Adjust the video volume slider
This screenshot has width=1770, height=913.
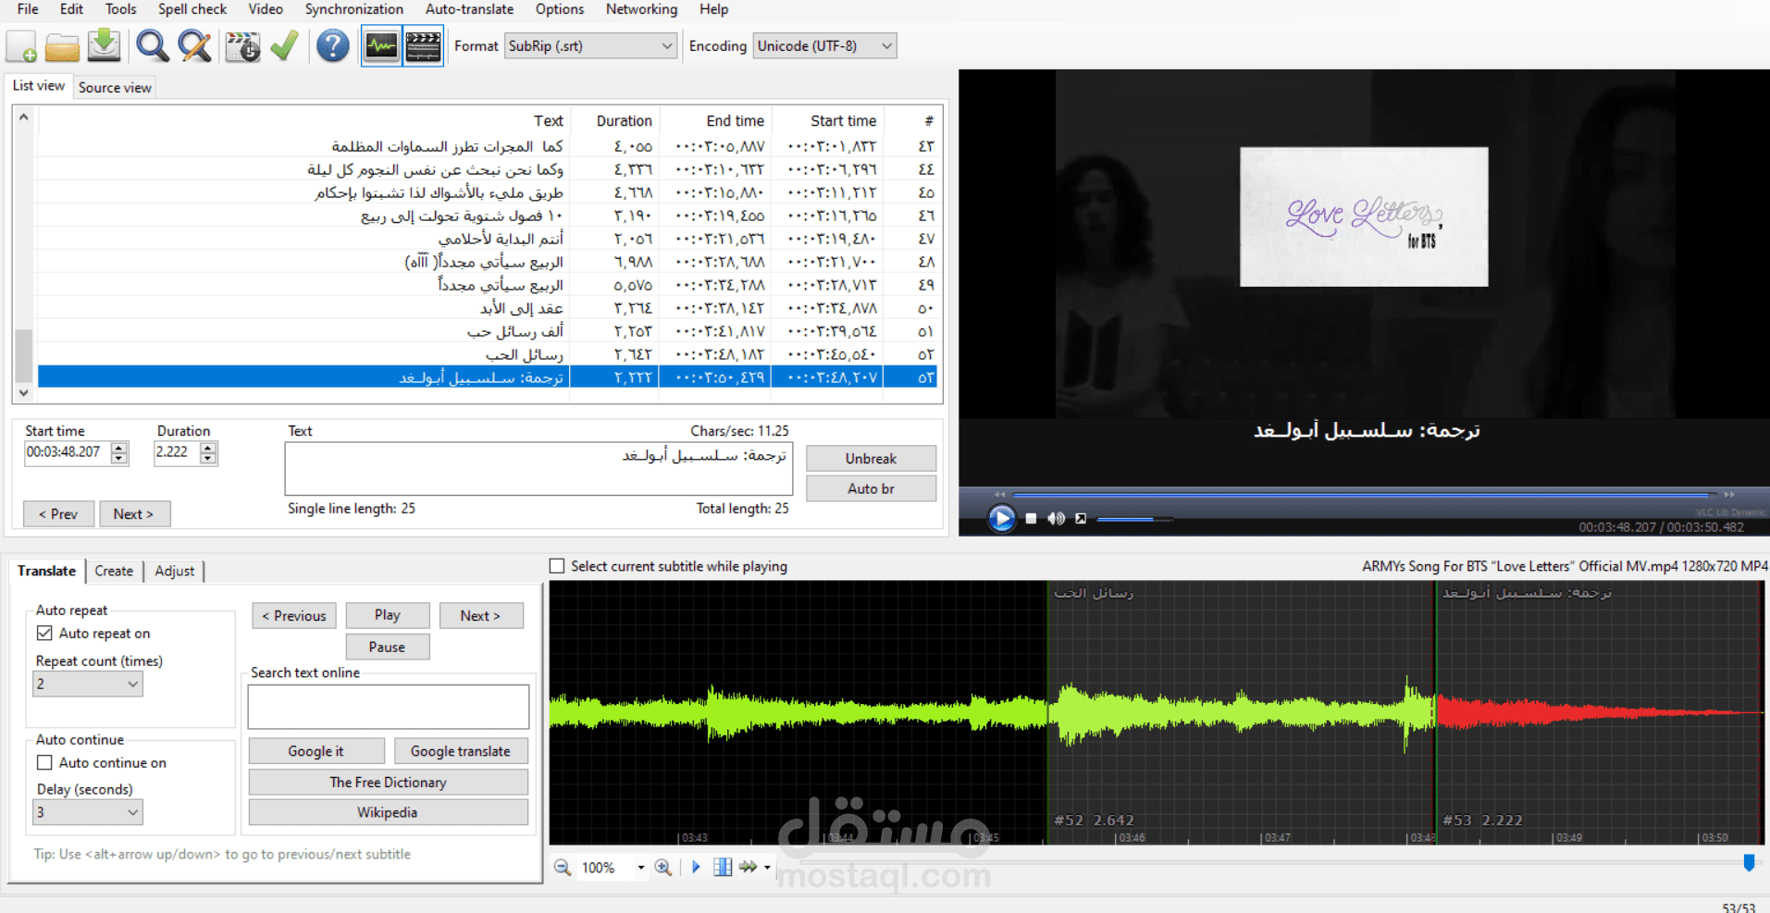[x=1134, y=519]
